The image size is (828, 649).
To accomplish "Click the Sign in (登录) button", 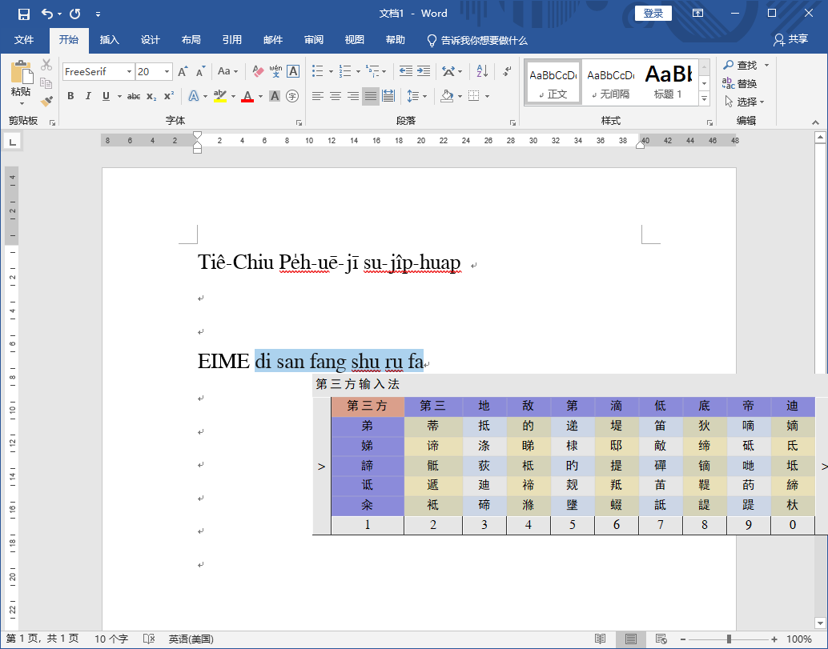I will tap(653, 14).
